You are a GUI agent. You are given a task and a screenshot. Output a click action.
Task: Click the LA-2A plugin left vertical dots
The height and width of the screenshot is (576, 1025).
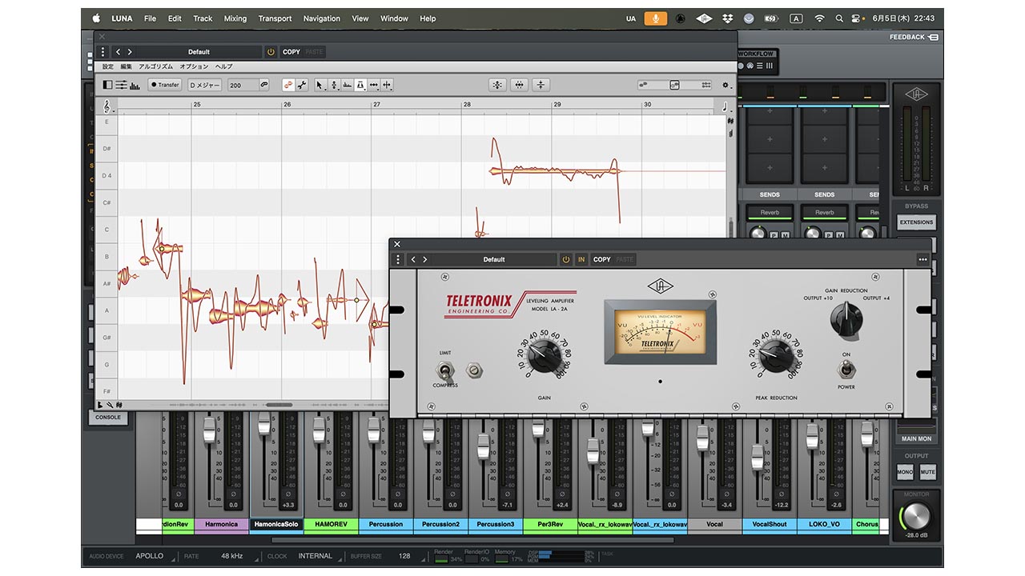tap(398, 259)
